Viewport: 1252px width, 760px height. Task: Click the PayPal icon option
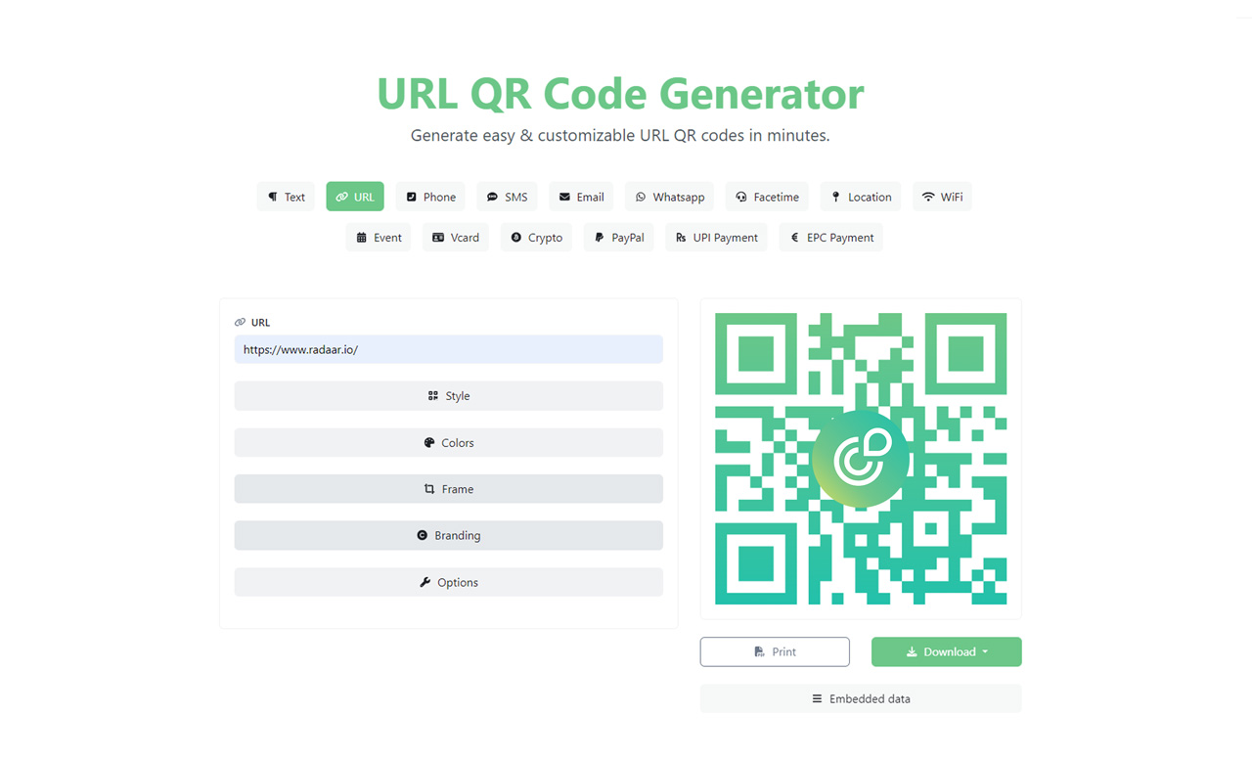pos(600,237)
